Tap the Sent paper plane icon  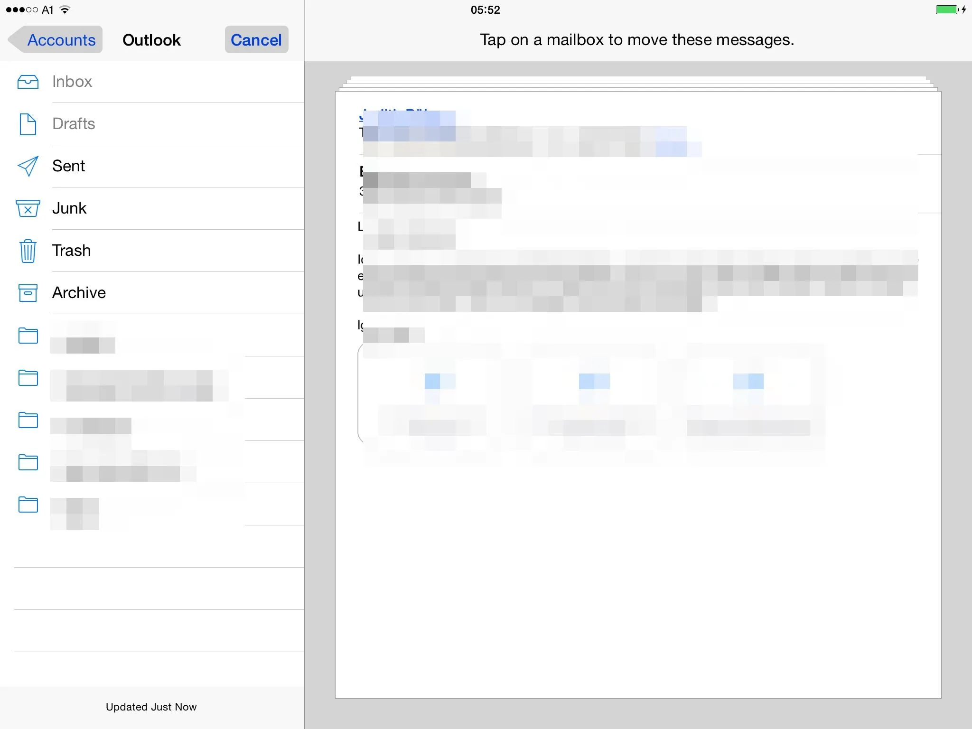28,166
